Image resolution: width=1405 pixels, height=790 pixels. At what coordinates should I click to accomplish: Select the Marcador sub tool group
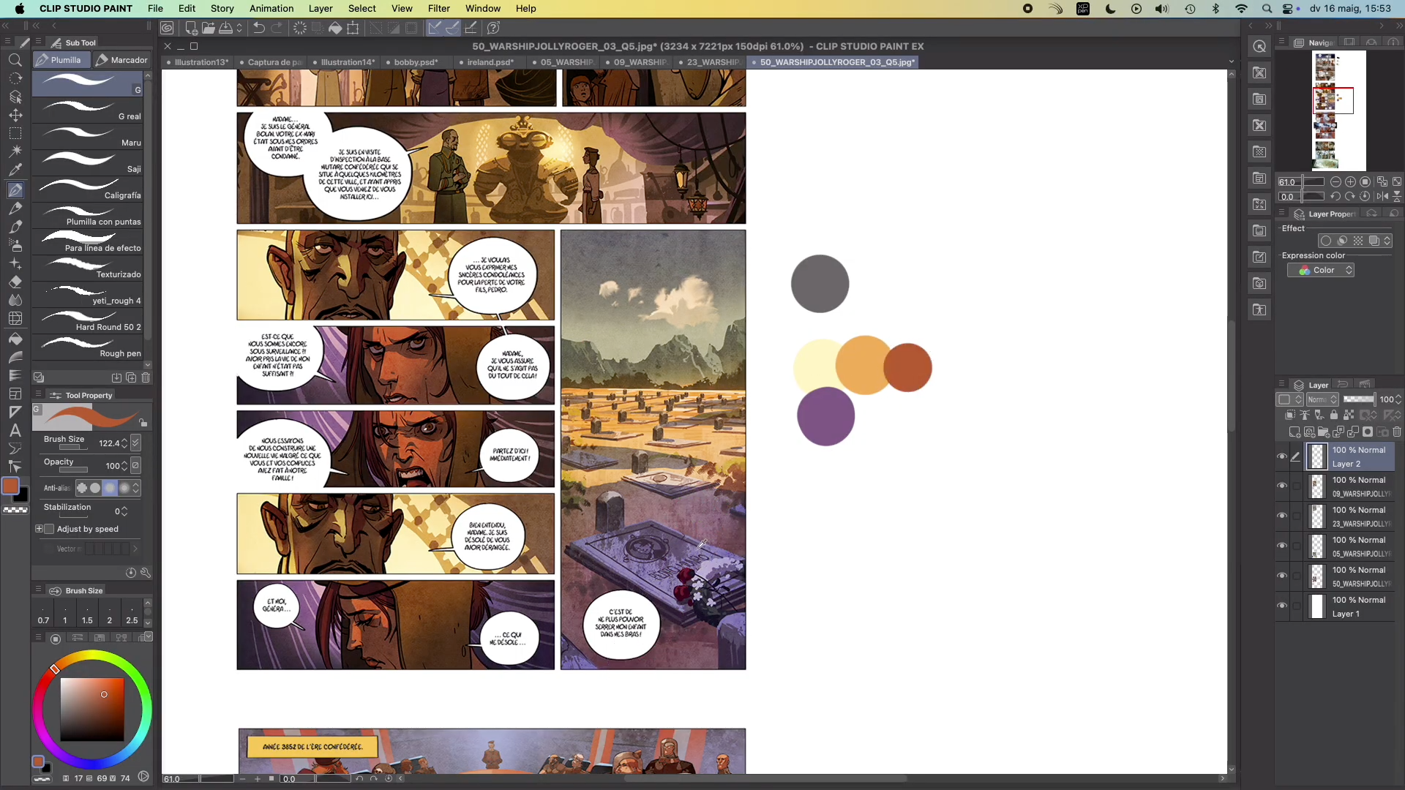(x=122, y=60)
